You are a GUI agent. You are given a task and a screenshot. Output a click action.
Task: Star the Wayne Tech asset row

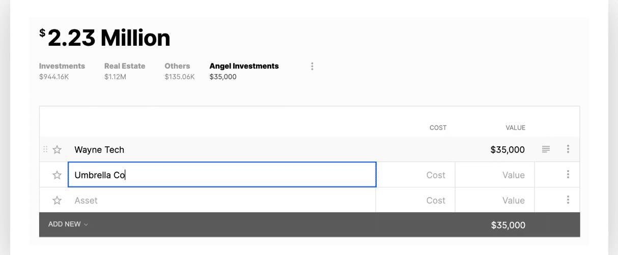click(57, 150)
